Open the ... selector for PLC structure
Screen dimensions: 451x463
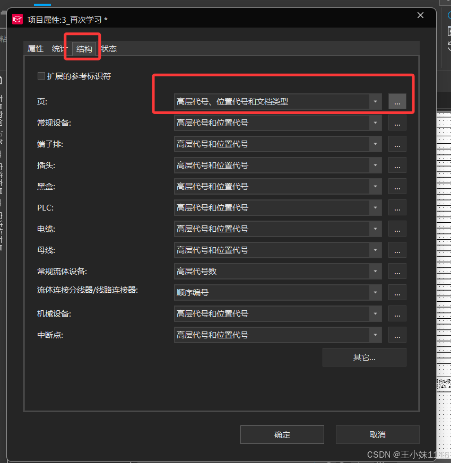click(x=397, y=207)
